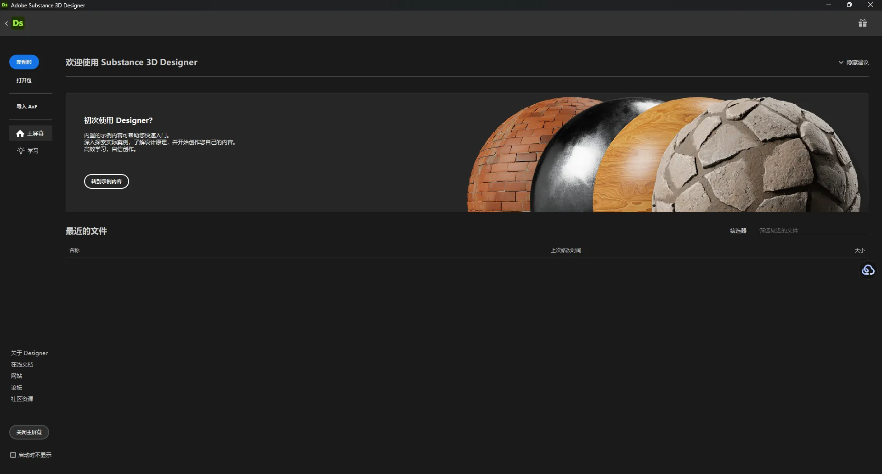Viewport: 882px width, 474px height.
Task: Click 打开包 to open a package
Action: coord(24,80)
